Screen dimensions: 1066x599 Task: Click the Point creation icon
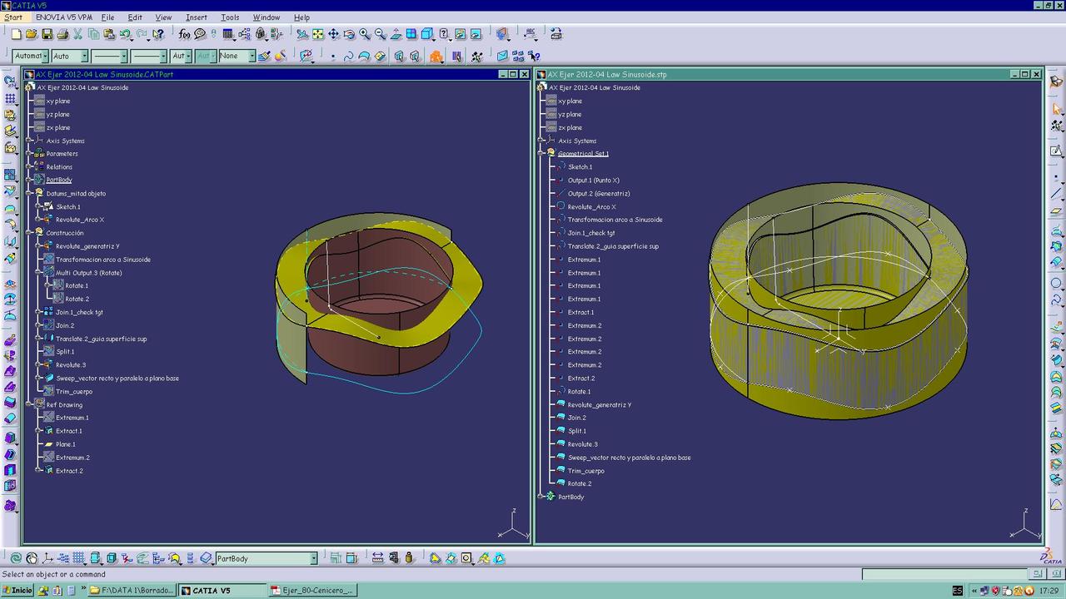coord(332,56)
